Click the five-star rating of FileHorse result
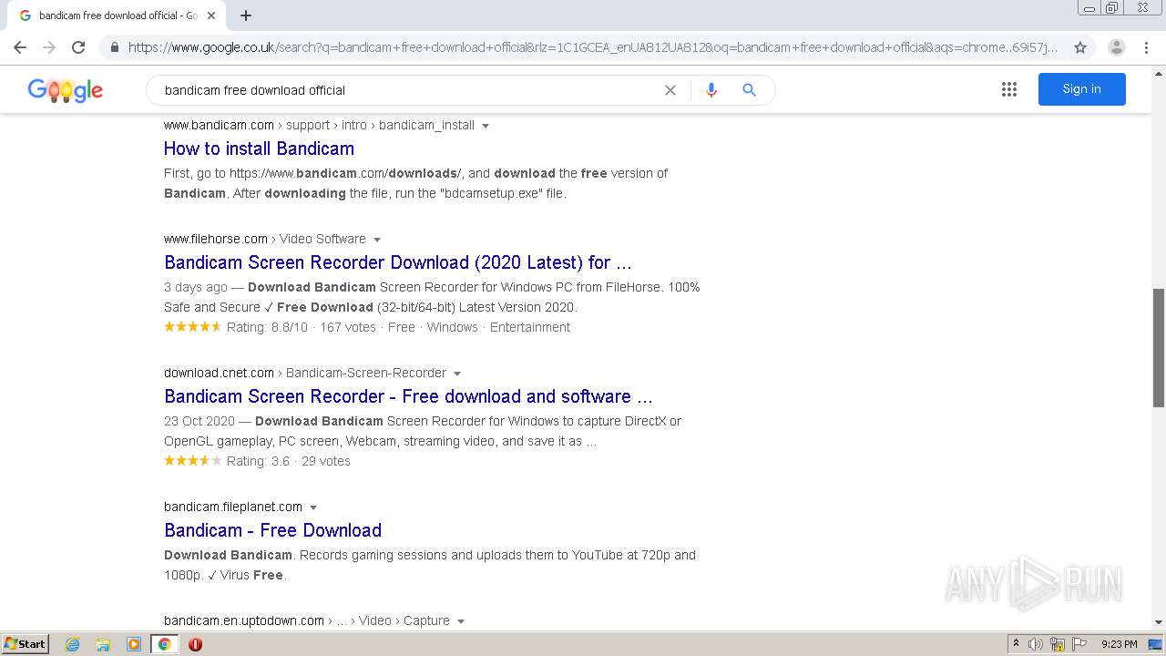This screenshot has height=656, width=1166. pos(192,327)
